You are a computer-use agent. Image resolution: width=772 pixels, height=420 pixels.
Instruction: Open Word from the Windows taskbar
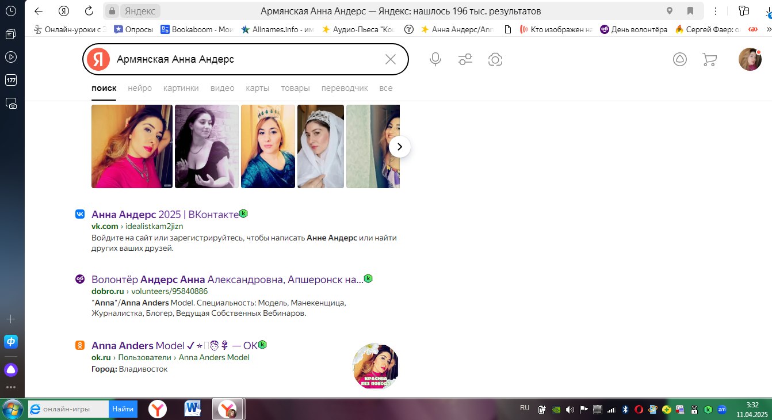coord(193,409)
